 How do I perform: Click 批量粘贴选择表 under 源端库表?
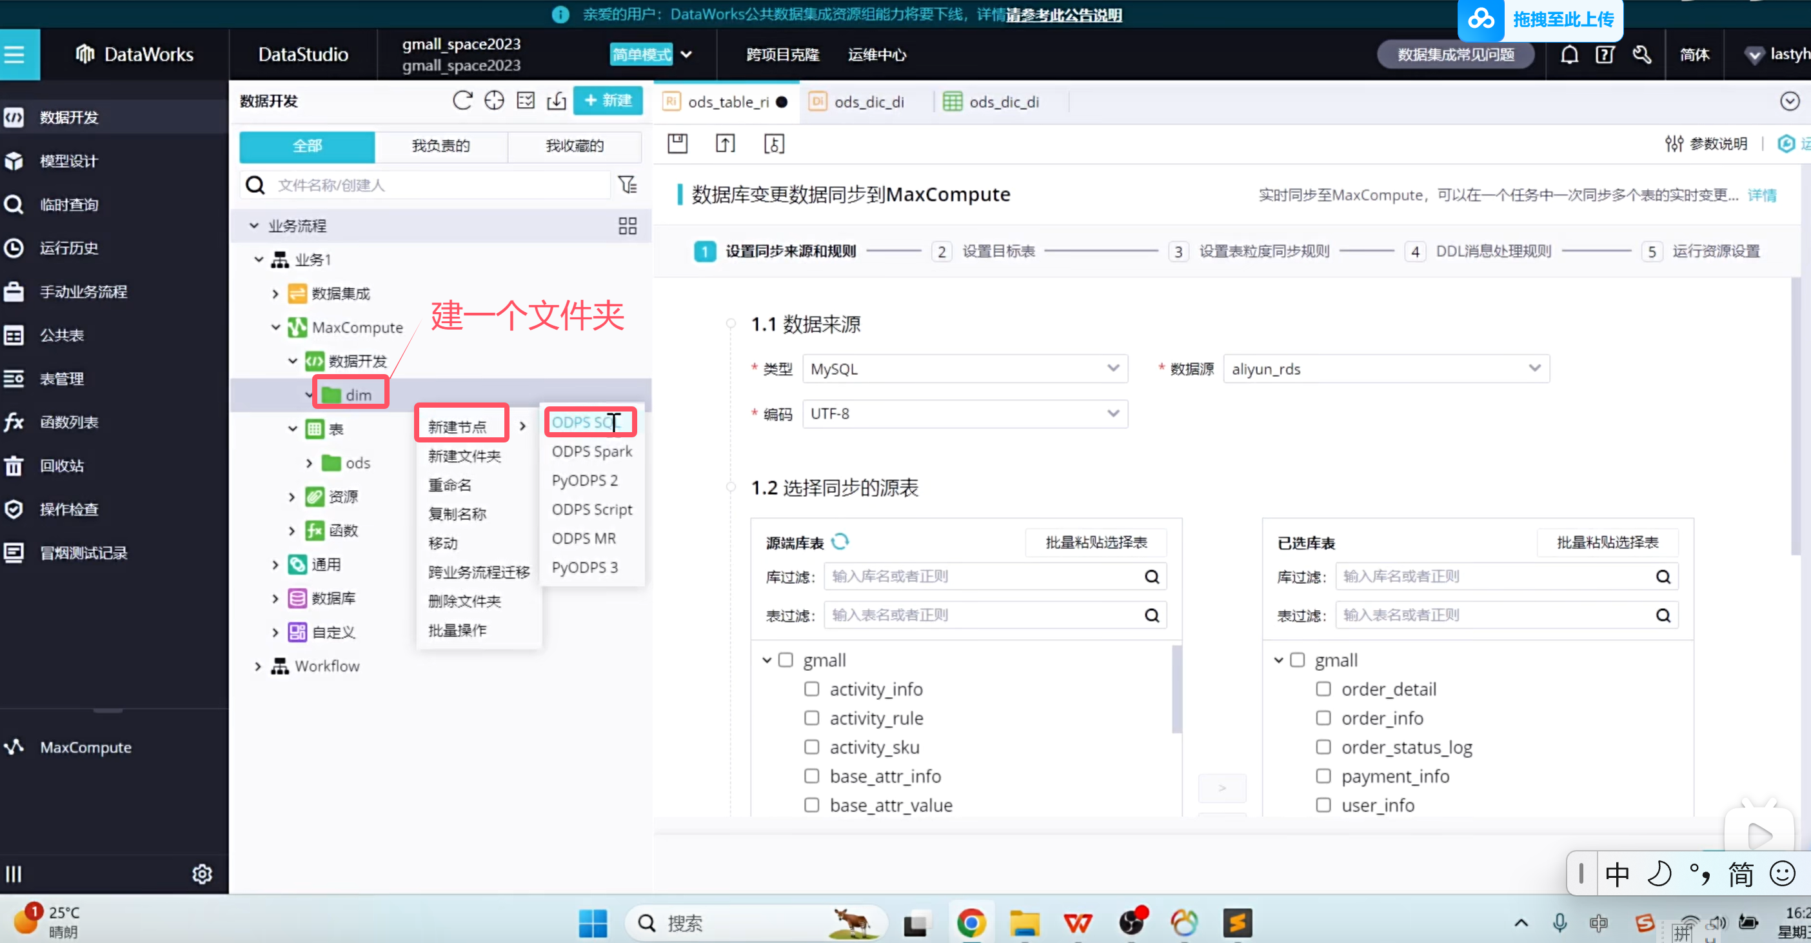[1095, 542]
